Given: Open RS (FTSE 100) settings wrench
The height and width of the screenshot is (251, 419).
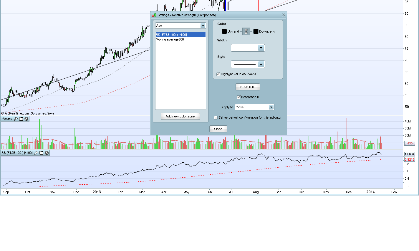Looking at the screenshot, I should point(36,153).
